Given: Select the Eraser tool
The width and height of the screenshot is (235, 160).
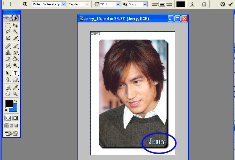Looking at the screenshot, I should tap(8, 59).
